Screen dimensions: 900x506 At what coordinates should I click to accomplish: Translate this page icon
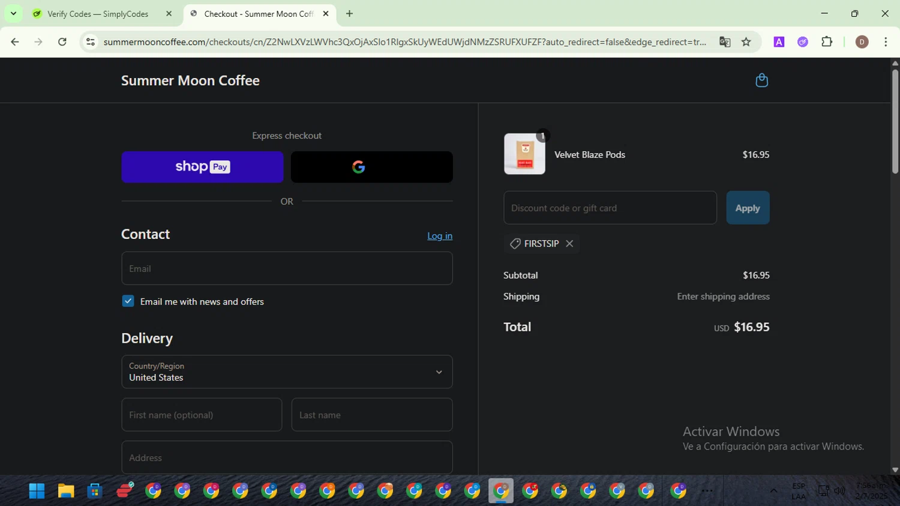[x=725, y=42]
